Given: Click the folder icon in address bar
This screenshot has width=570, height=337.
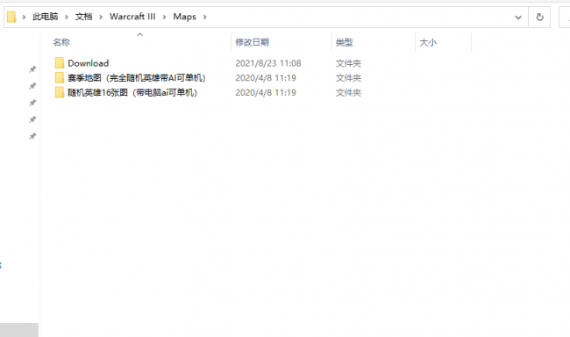Looking at the screenshot, I should [x=11, y=17].
